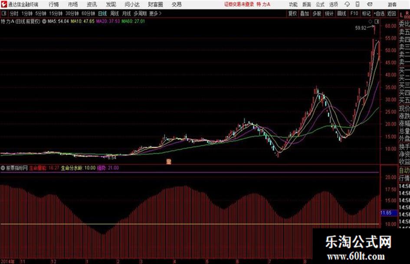
Task: Click the 特力A (日线 前复权) chart title
Action: click(x=21, y=21)
